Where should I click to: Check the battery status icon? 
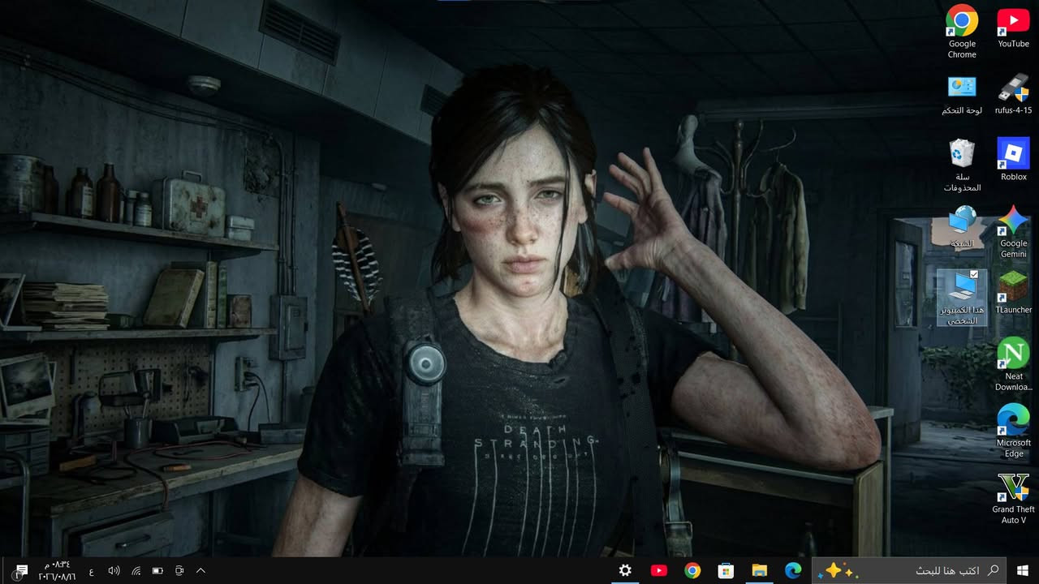point(158,571)
